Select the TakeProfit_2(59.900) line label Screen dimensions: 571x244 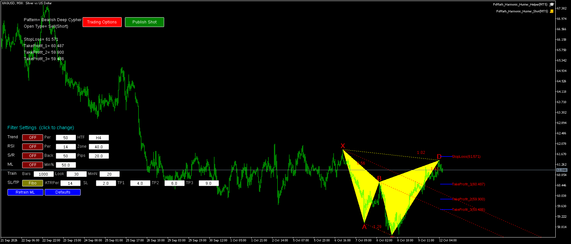tap(468, 199)
